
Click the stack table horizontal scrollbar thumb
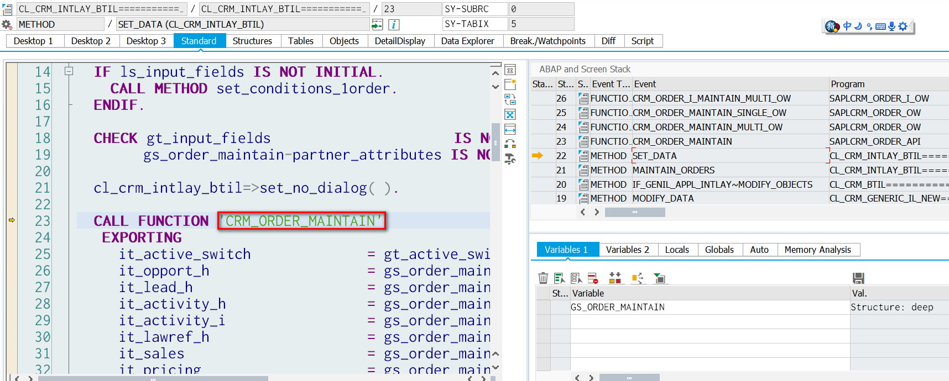point(635,212)
